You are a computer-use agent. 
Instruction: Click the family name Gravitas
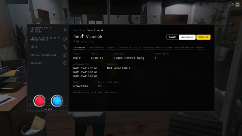(81, 86)
